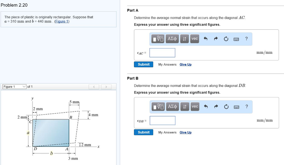Viewport: 284px width, 165px height.
Task: Click redo arrow in Part A toolbar
Action: coord(216,39)
